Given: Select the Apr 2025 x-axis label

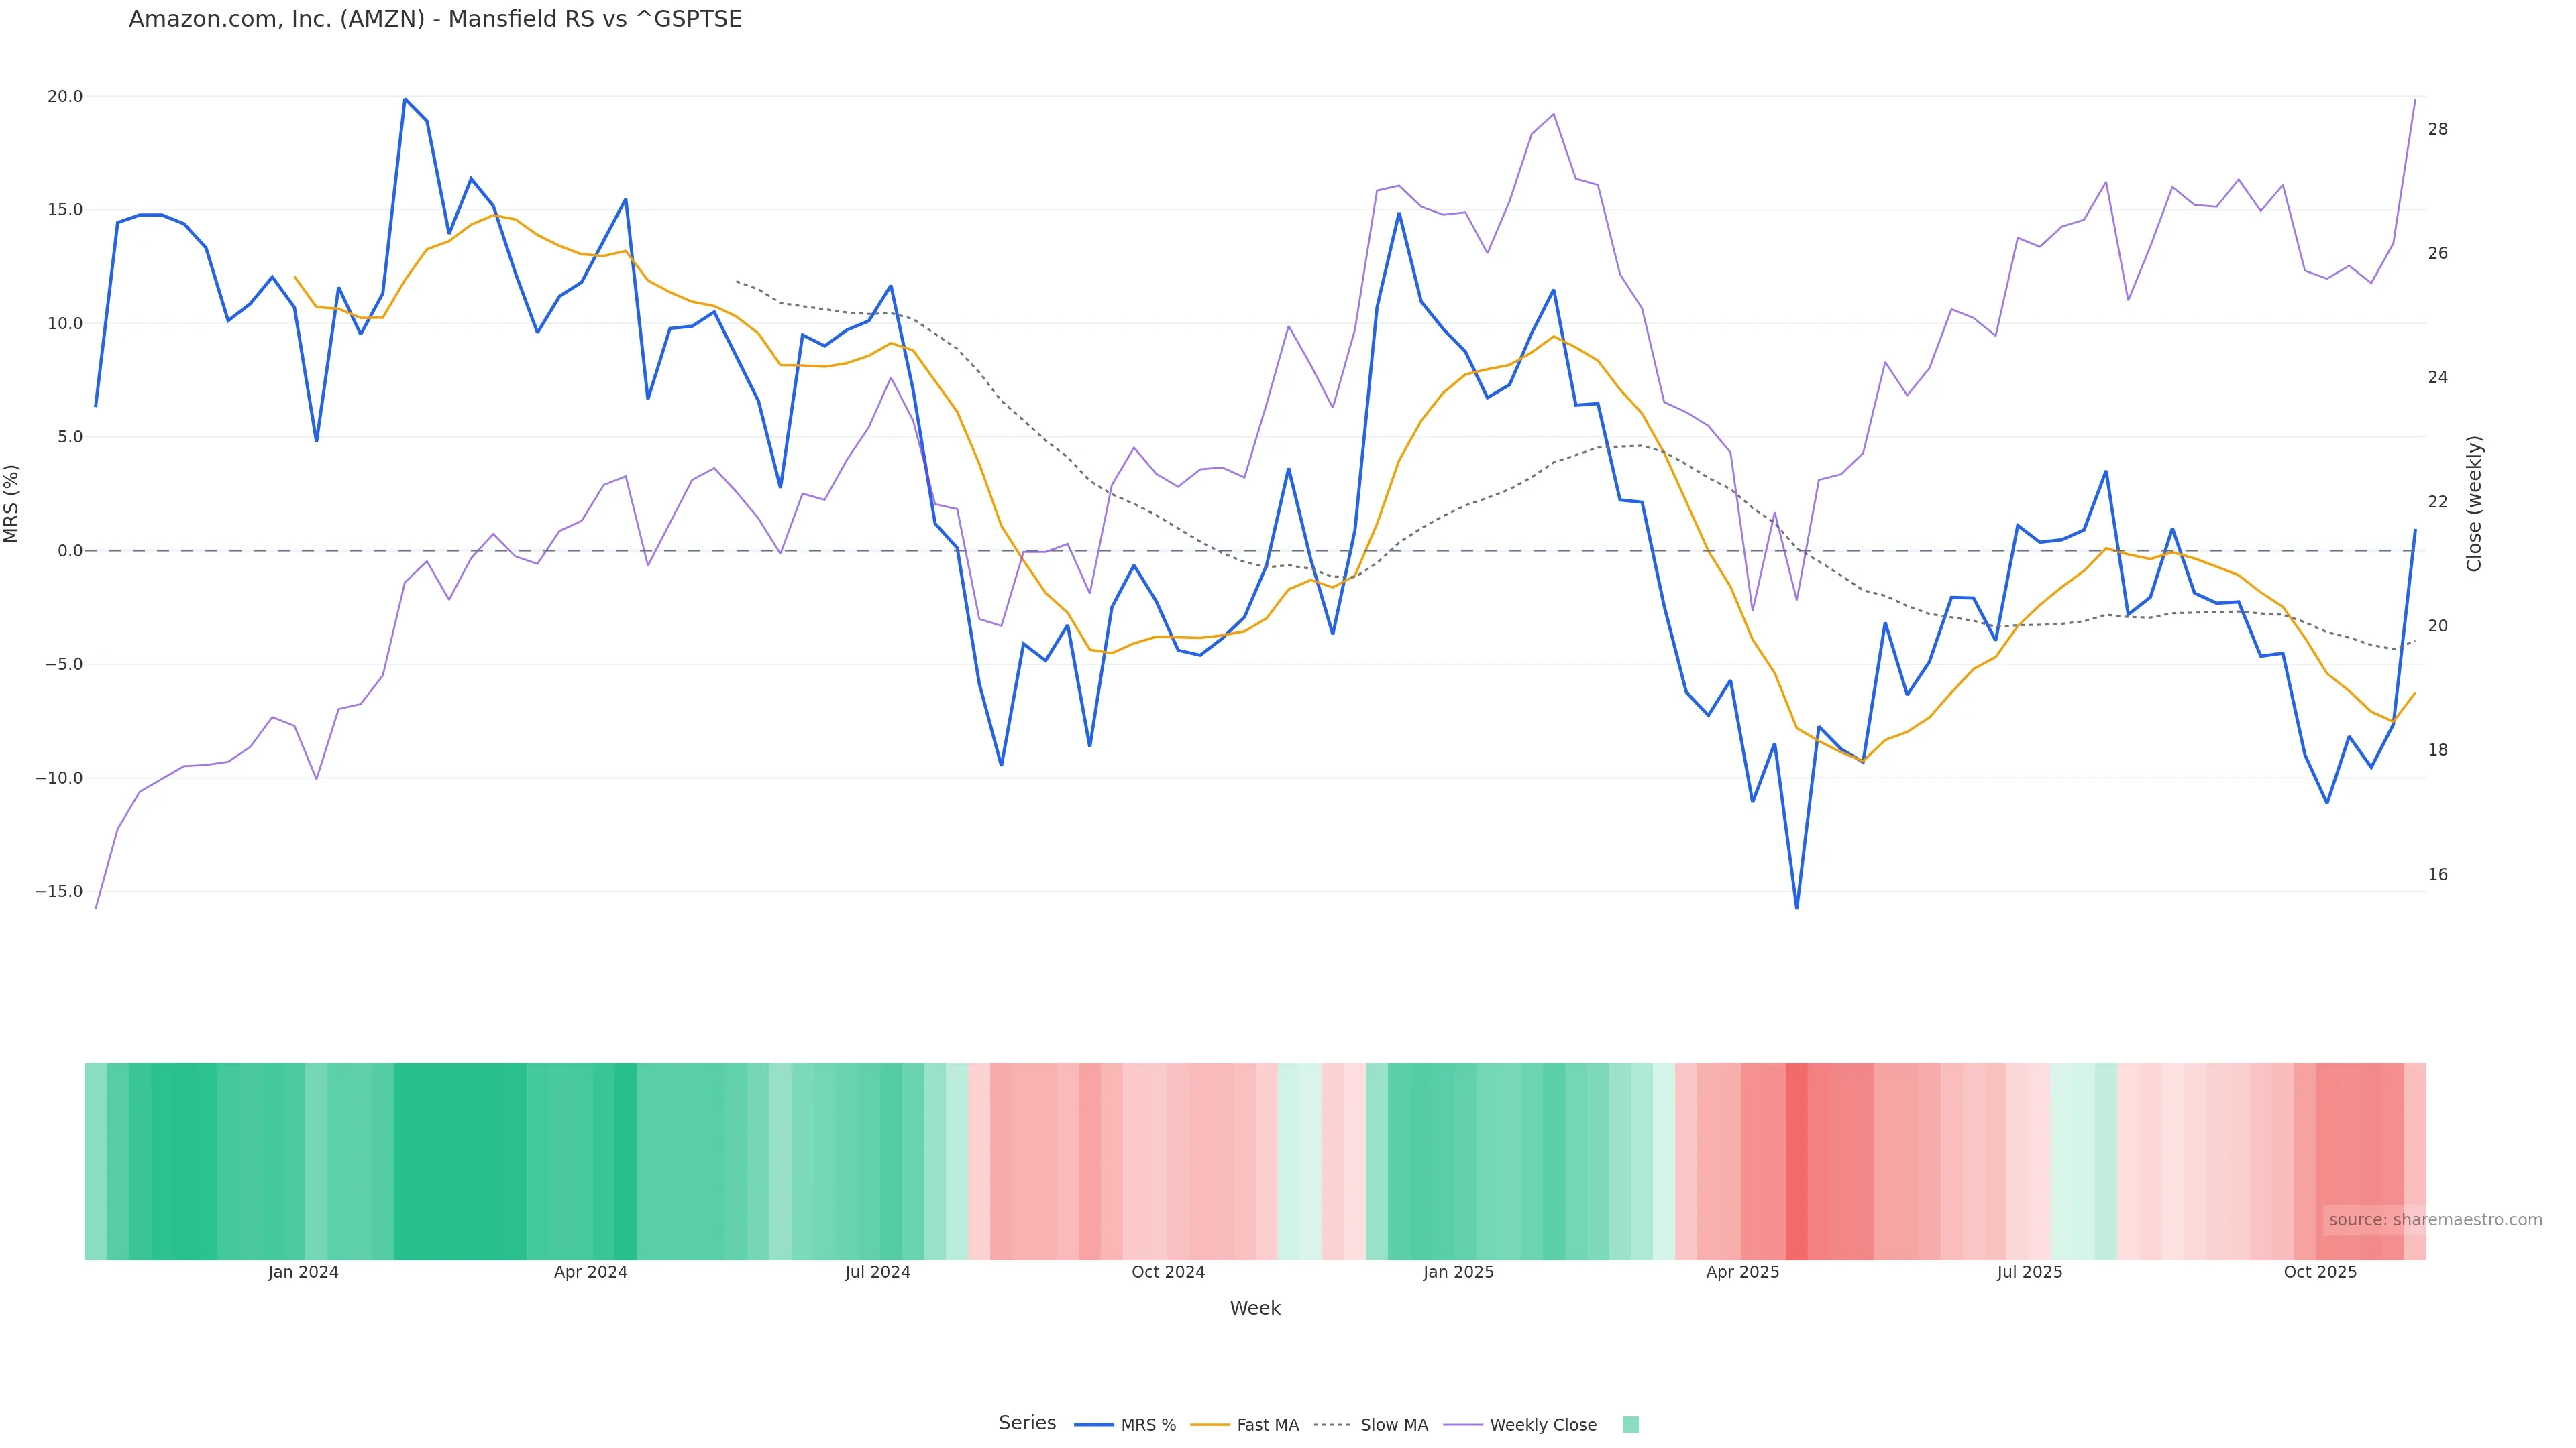Looking at the screenshot, I should pyautogui.click(x=1742, y=1273).
